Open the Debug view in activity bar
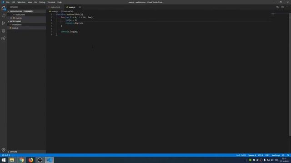The height and width of the screenshot is (163, 291). click(x=4, y=31)
